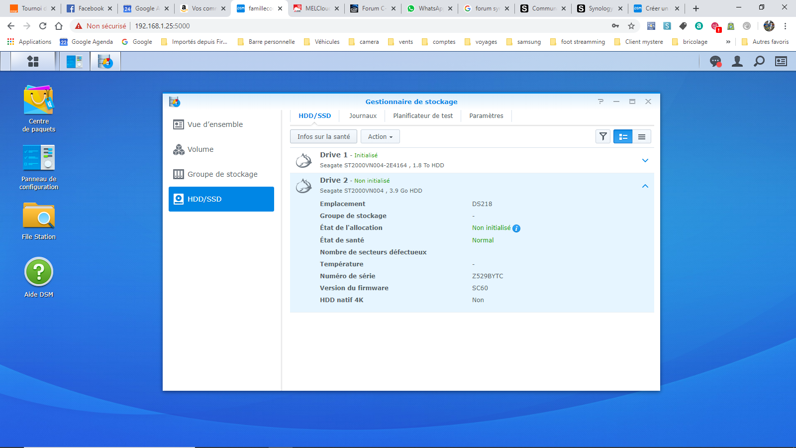
Task: Select Storage Manager icon in DSM taskbar
Action: click(x=105, y=61)
